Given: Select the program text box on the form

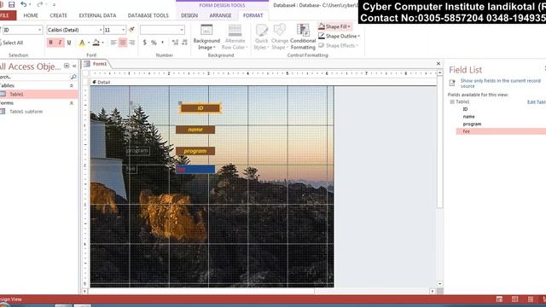Looking at the screenshot, I should [x=195, y=151].
